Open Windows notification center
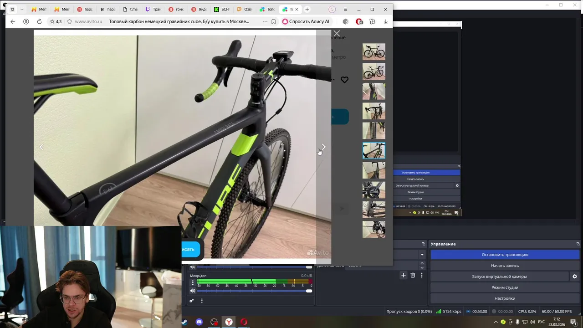The image size is (583, 328). (573, 322)
